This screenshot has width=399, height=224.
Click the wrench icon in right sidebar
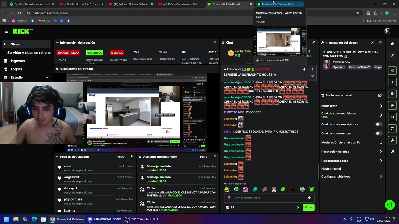pos(392,140)
